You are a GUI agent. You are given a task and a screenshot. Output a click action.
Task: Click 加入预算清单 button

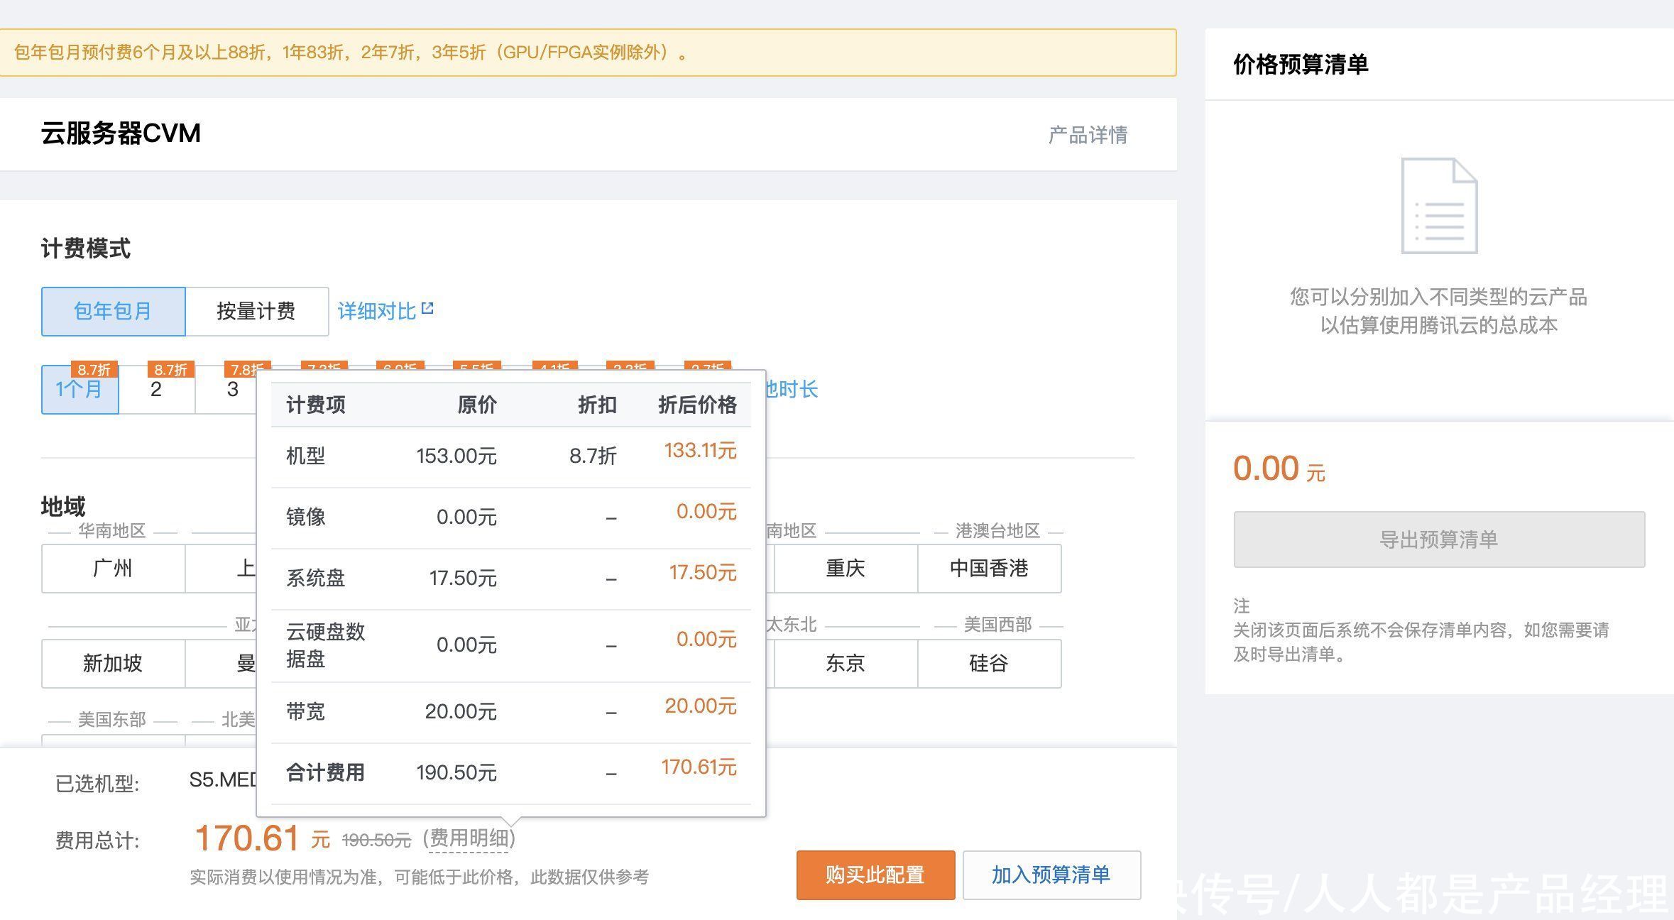(1051, 875)
